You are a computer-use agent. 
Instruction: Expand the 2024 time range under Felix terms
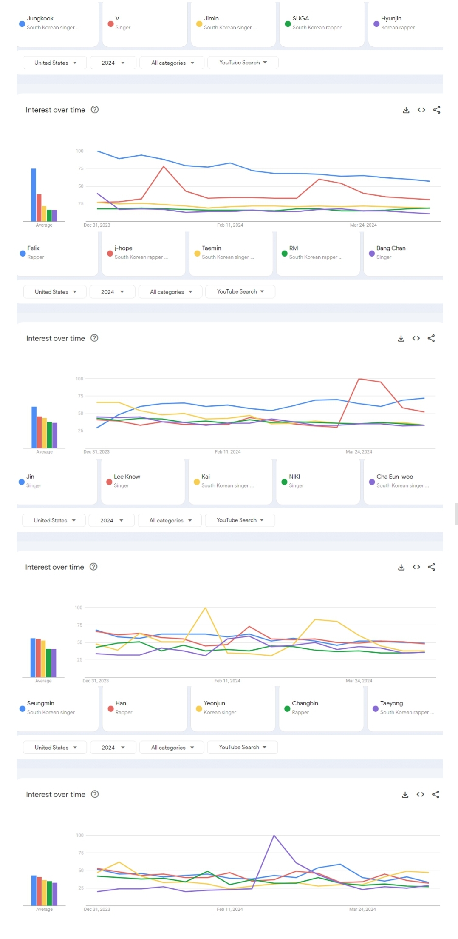point(112,292)
